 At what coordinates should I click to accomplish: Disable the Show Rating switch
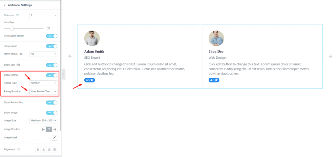tap(52, 75)
